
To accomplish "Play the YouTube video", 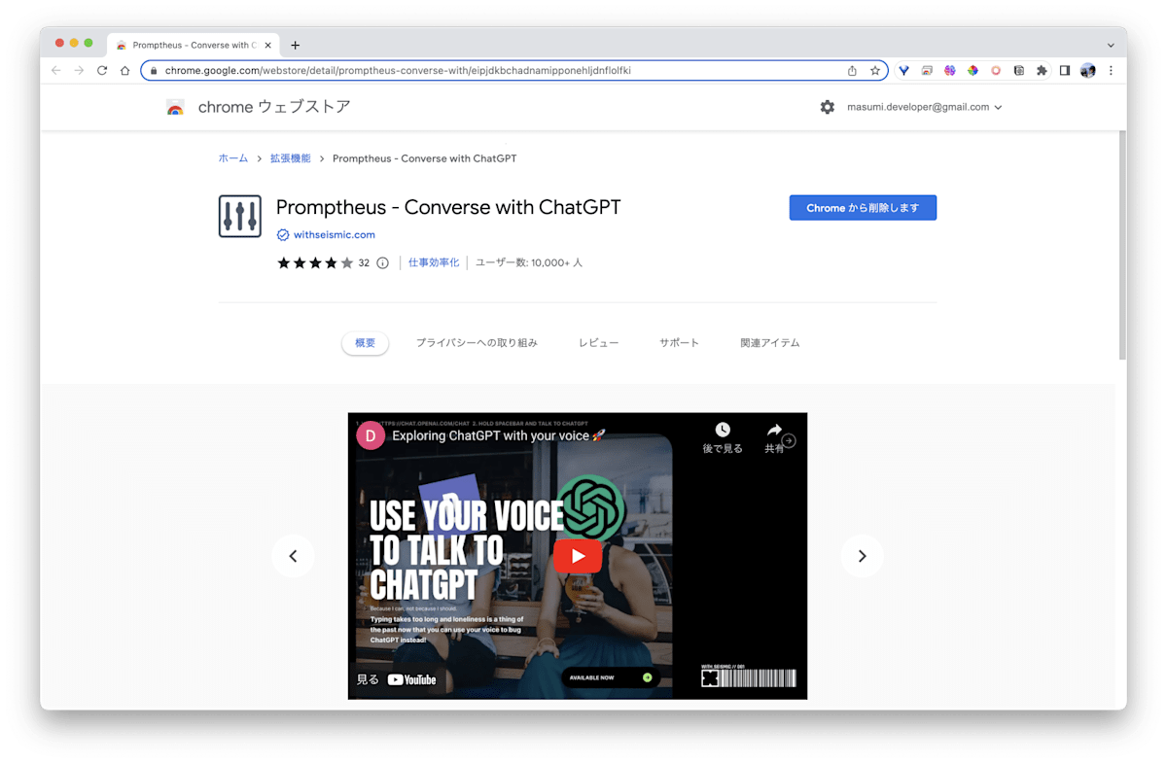I will (578, 556).
